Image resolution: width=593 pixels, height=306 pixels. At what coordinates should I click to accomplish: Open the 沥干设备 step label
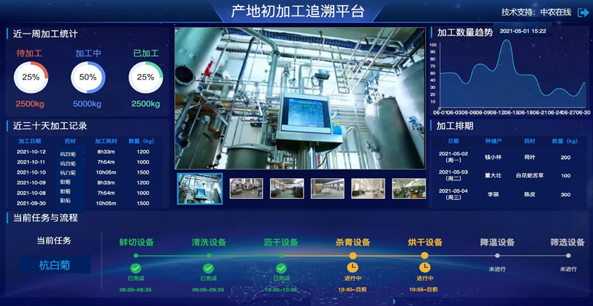click(x=281, y=242)
